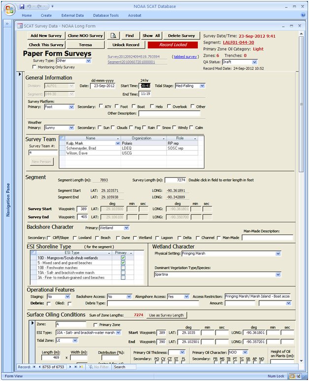Image resolution: width=309 pixels, height=381 pixels.
Task: Click Add New Survey button
Action: click(x=46, y=35)
